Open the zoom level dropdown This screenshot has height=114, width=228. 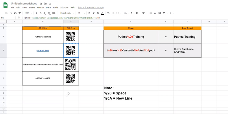28,13
